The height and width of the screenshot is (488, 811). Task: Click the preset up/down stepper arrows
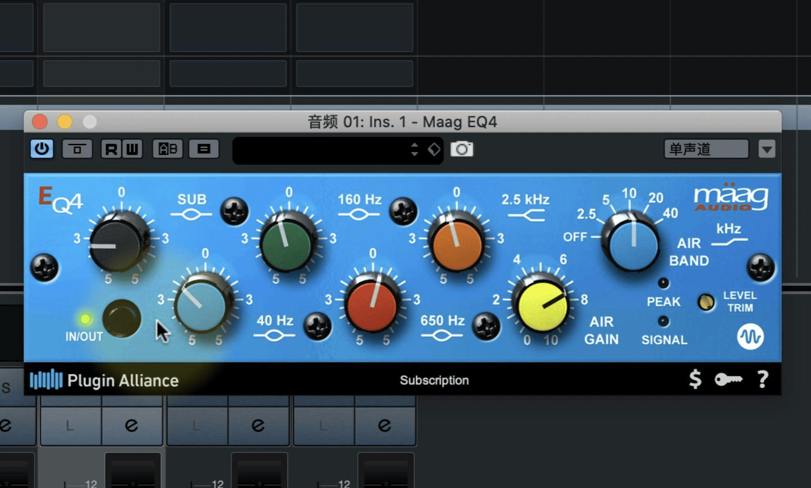(415, 149)
